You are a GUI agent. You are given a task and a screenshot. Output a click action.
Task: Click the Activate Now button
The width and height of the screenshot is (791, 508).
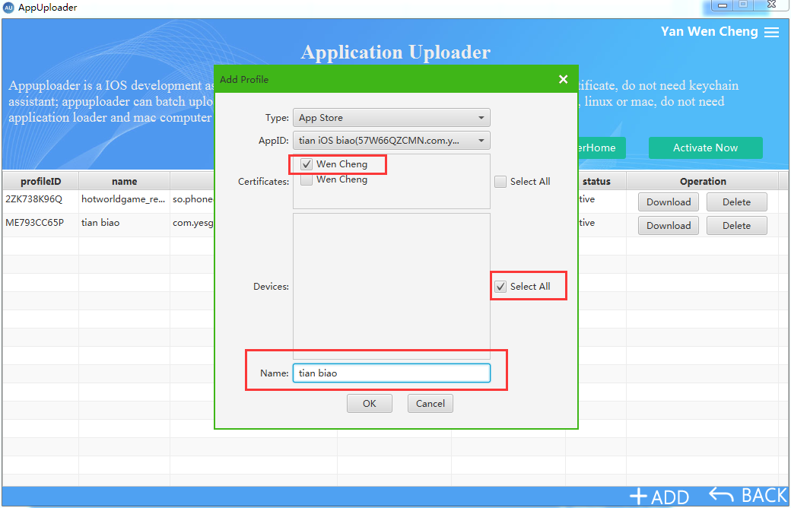[x=705, y=148]
